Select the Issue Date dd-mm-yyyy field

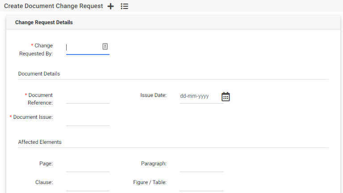tap(199, 96)
